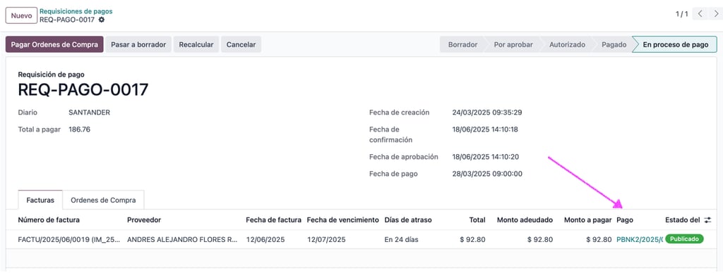The image size is (723, 273).
Task: Click Pagar Ordenes de Compra button
Action: (54, 44)
